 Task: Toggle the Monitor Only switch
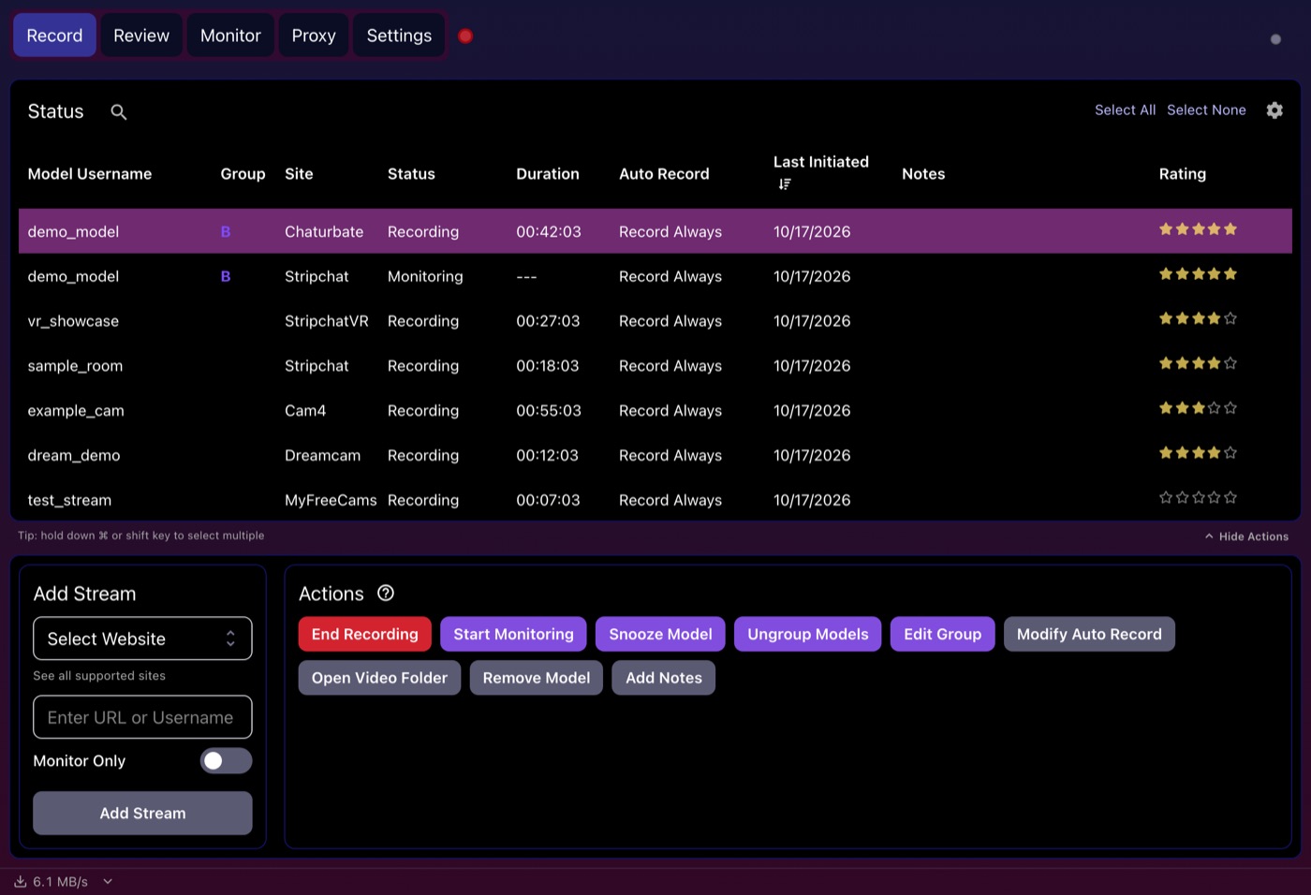click(226, 760)
